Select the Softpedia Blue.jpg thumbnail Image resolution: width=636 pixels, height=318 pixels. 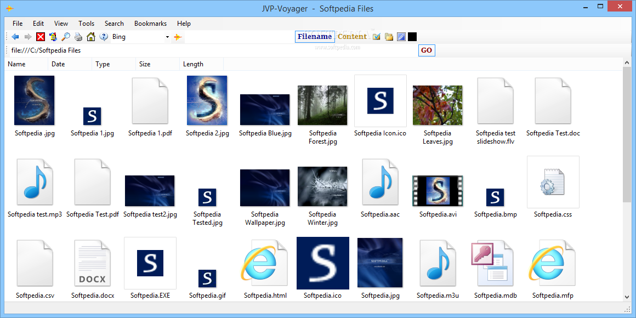[265, 110]
